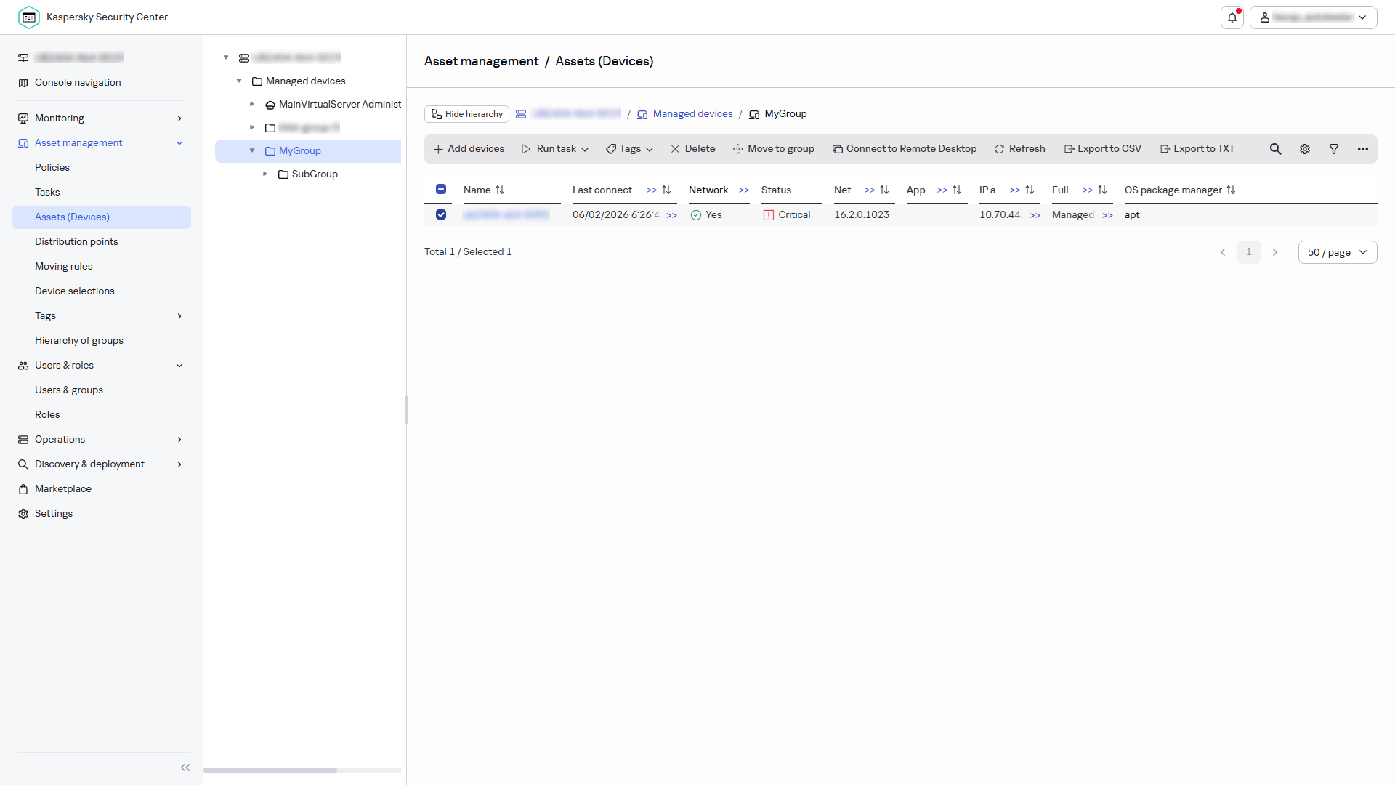The width and height of the screenshot is (1395, 785).
Task: Collapse the MyGroup tree node
Action: (x=252, y=150)
